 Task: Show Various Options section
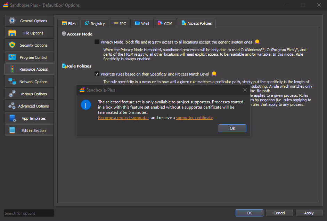(x=30, y=94)
